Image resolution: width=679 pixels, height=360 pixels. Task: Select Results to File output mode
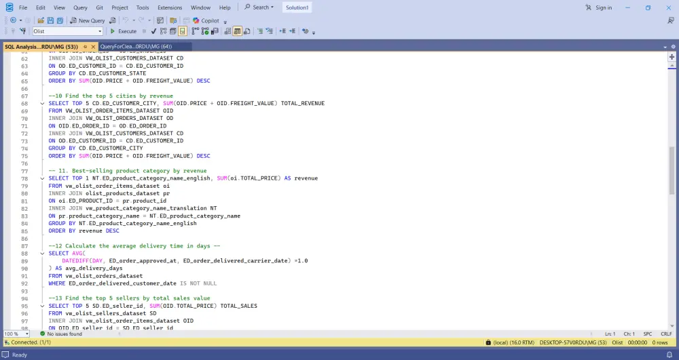247,31
